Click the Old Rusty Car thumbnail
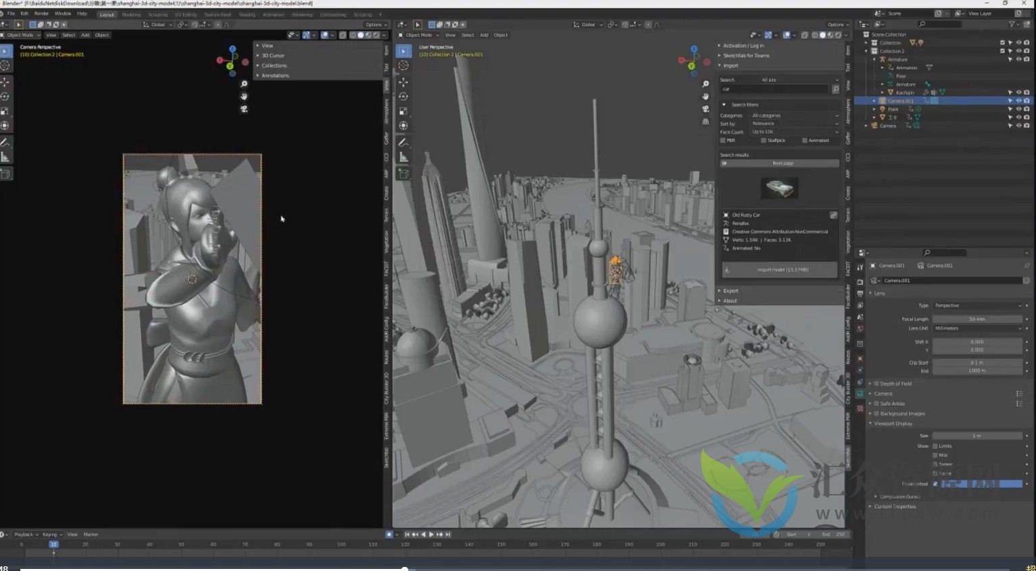Screen dimensions: 1036x571 779,188
